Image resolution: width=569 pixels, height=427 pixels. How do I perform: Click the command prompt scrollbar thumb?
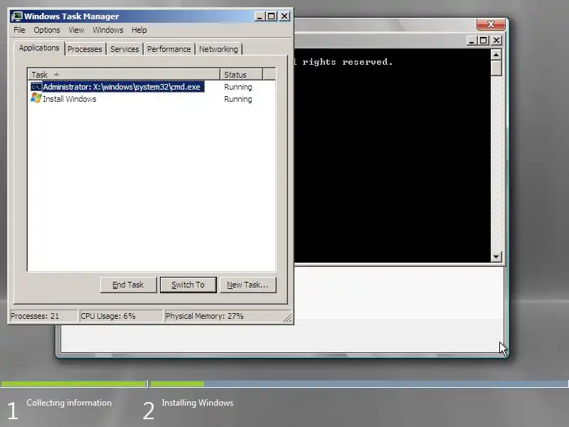(496, 68)
